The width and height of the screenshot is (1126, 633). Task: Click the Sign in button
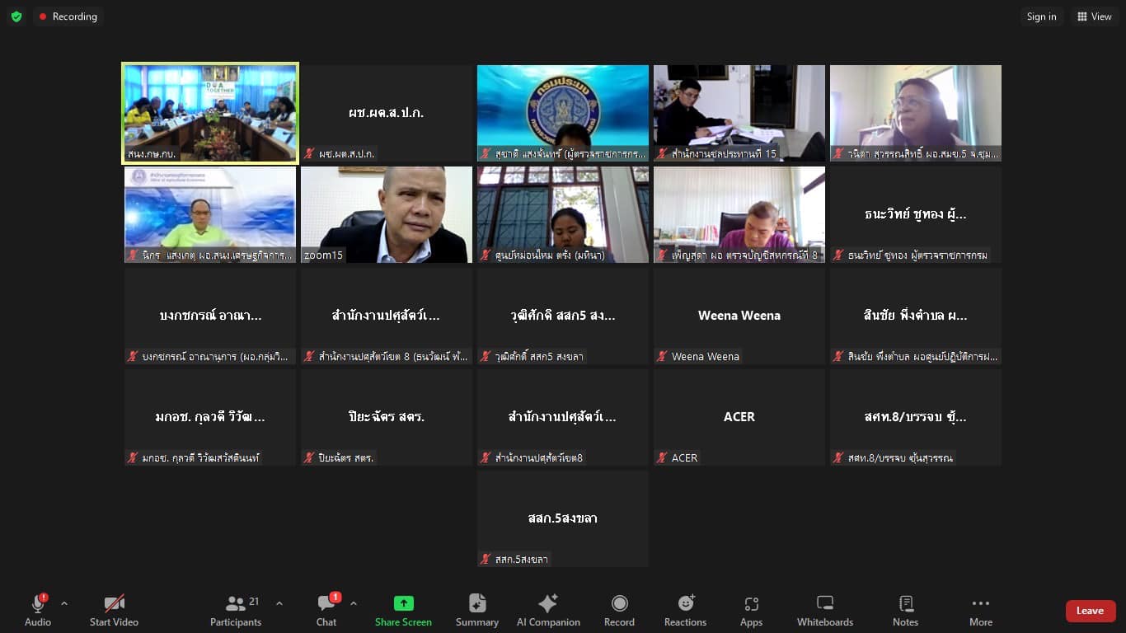tap(1041, 16)
